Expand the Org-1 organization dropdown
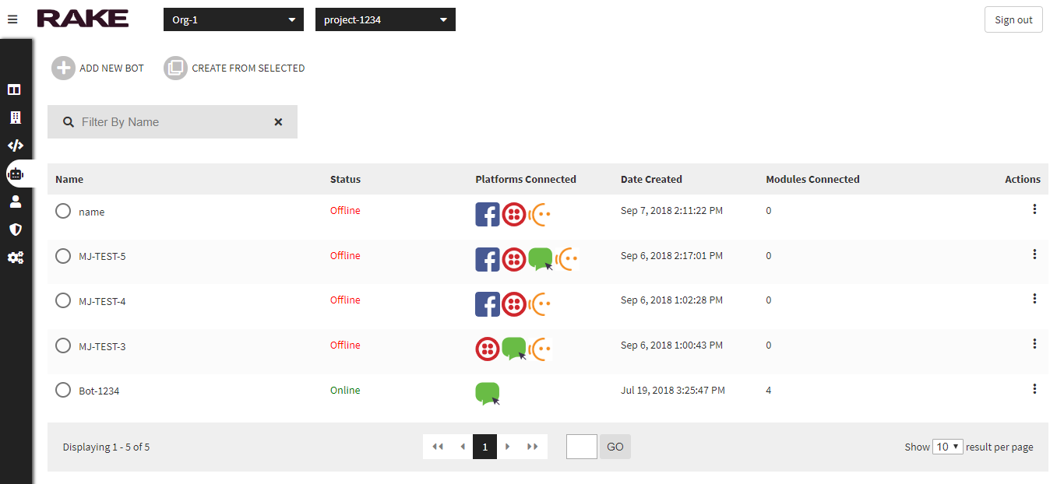This screenshot has height=484, width=1064. pos(234,19)
